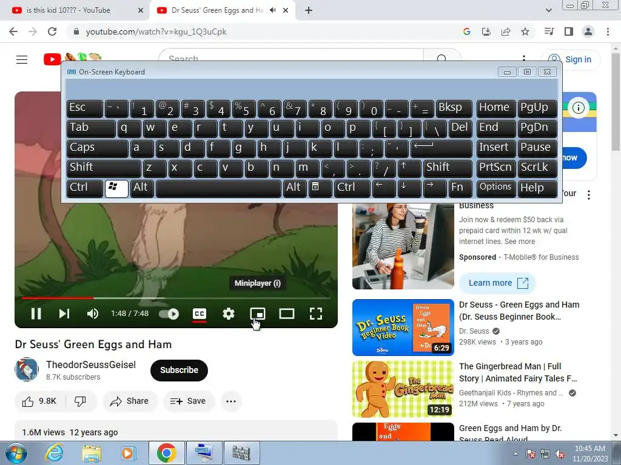The width and height of the screenshot is (621, 465).
Task: Click the Bksp key
Action: [454, 108]
